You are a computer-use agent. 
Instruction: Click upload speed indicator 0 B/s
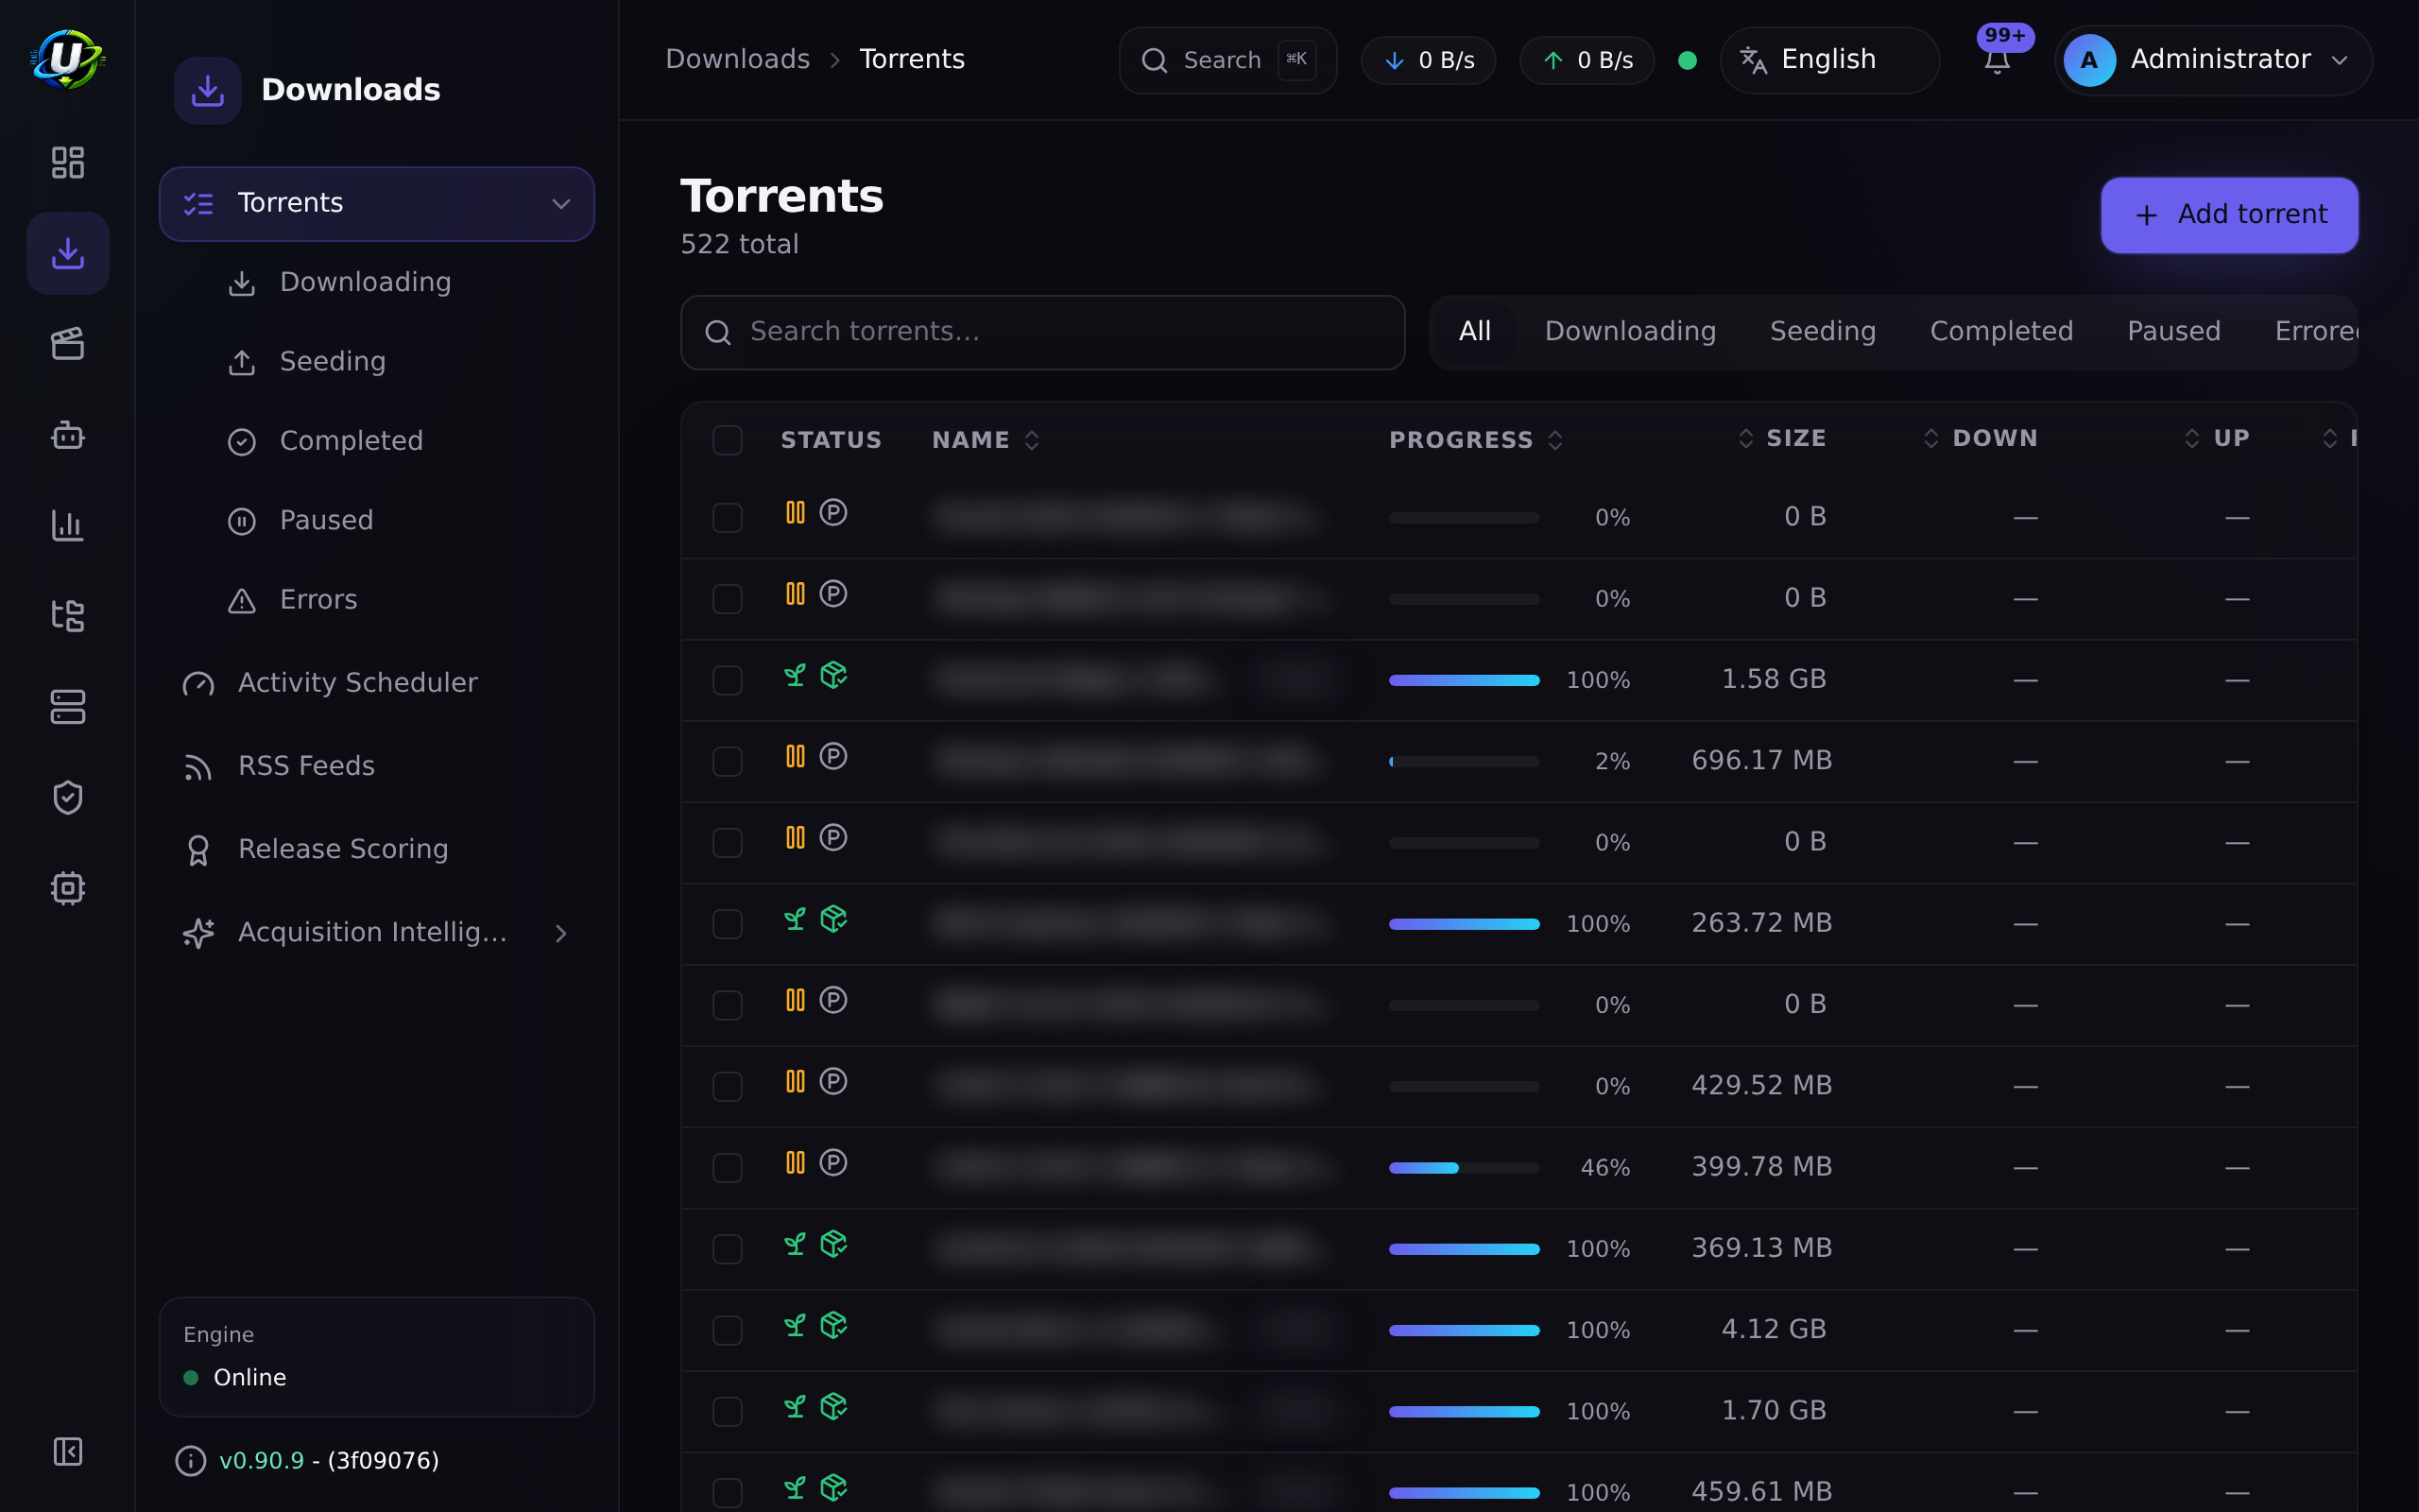tap(1587, 60)
